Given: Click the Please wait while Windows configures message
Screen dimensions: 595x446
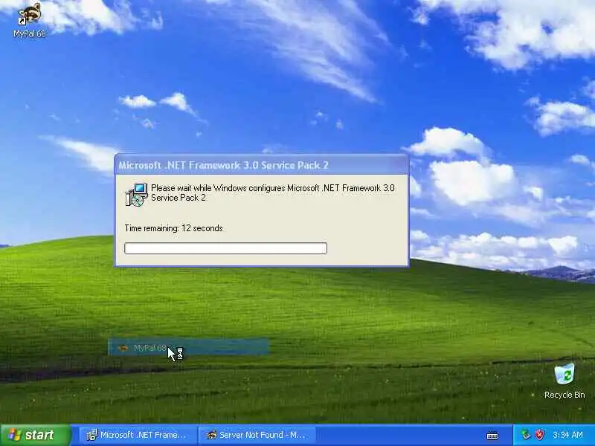Looking at the screenshot, I should [x=272, y=193].
